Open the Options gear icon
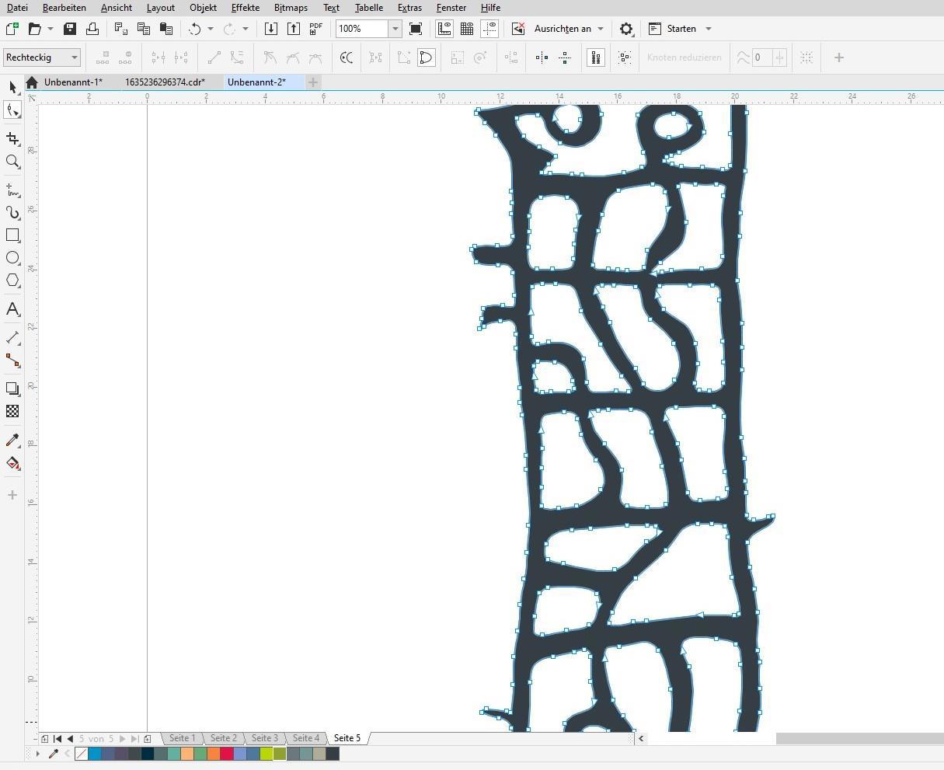The width and height of the screenshot is (944, 770). click(x=626, y=29)
